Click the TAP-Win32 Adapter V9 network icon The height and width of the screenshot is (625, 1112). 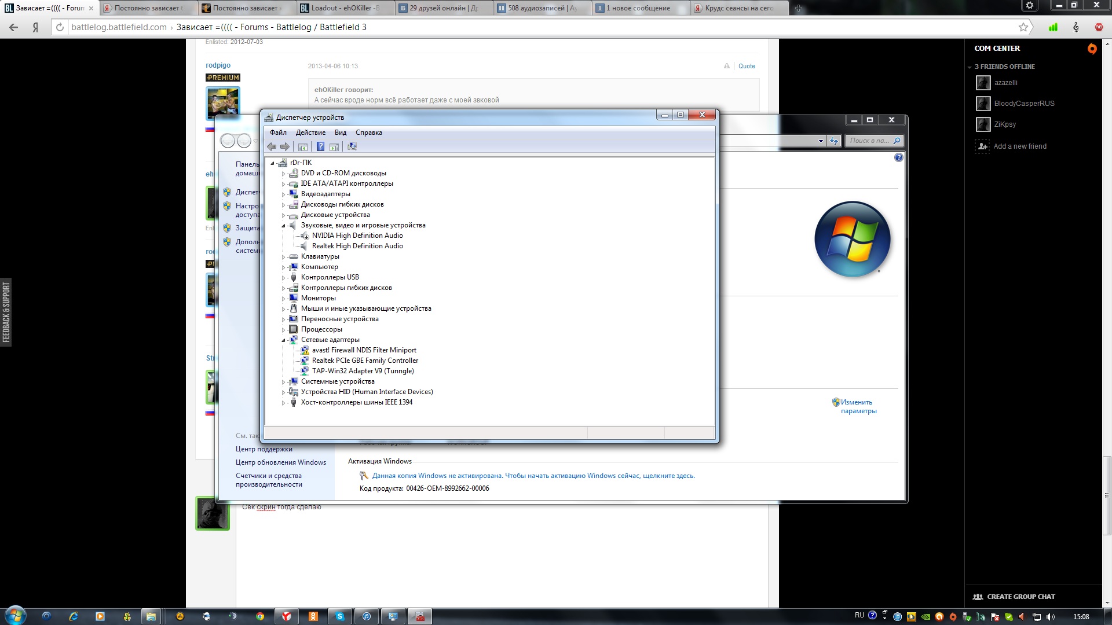coord(305,371)
